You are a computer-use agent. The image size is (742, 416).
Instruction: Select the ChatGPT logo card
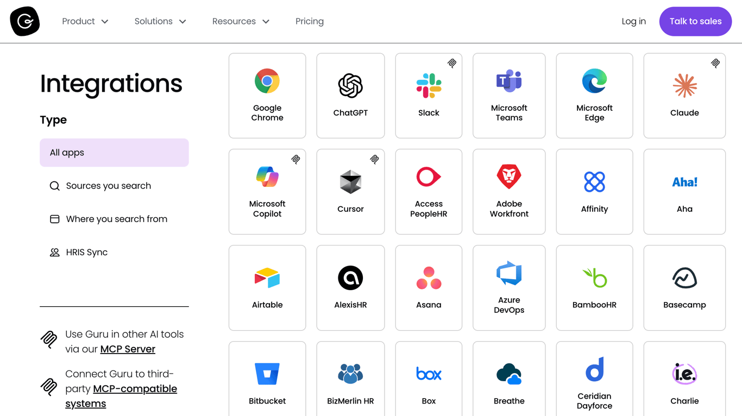coord(350,86)
